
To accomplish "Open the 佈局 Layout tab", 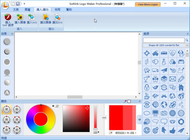I will pyautogui.click(x=57, y=10).
